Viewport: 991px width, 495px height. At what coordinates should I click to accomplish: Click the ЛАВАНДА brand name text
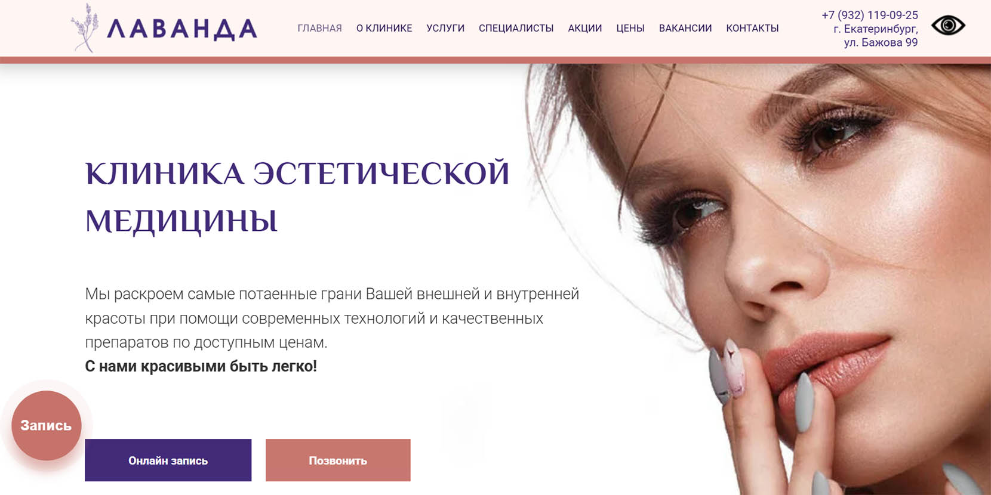[x=182, y=29]
